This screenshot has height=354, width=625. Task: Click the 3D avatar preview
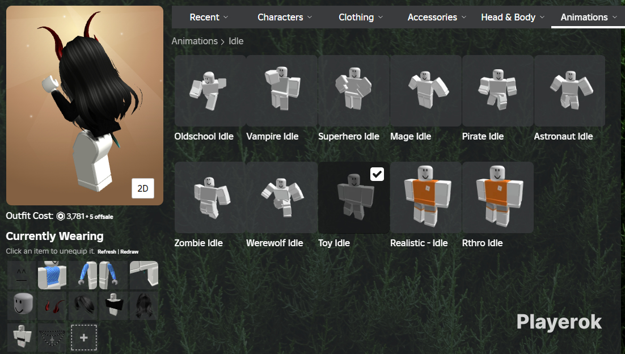tap(85, 106)
